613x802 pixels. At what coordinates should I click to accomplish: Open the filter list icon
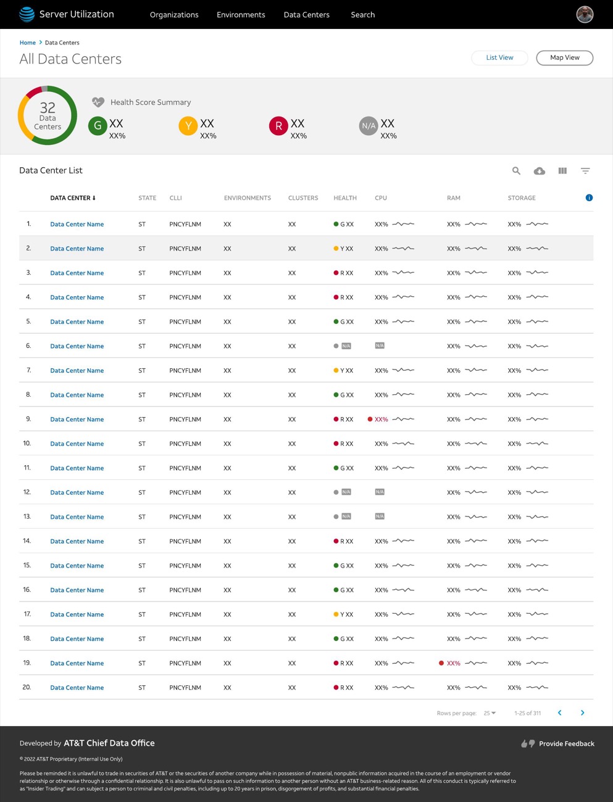tap(585, 171)
